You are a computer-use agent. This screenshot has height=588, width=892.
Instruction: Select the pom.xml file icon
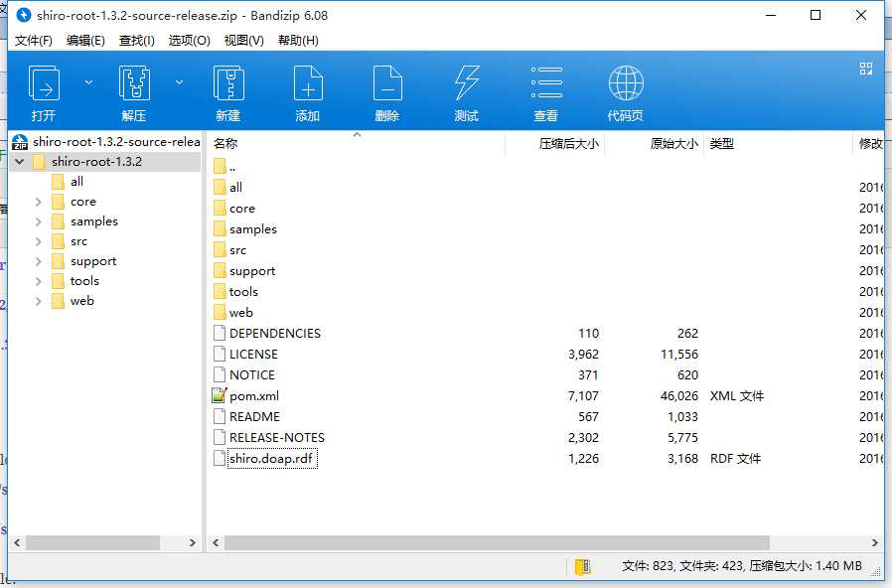coord(220,395)
